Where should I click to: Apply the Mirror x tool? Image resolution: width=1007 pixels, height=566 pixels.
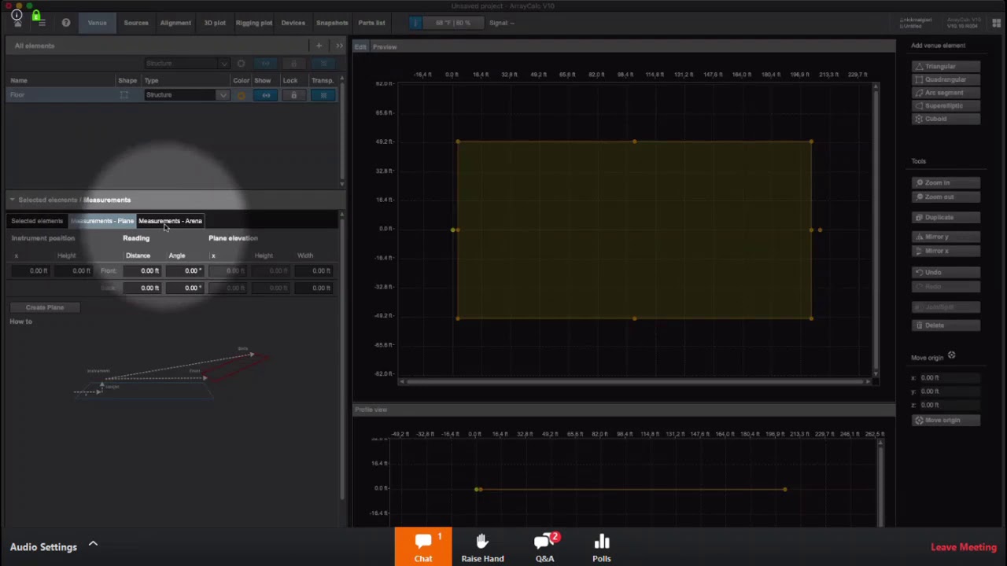(x=946, y=251)
